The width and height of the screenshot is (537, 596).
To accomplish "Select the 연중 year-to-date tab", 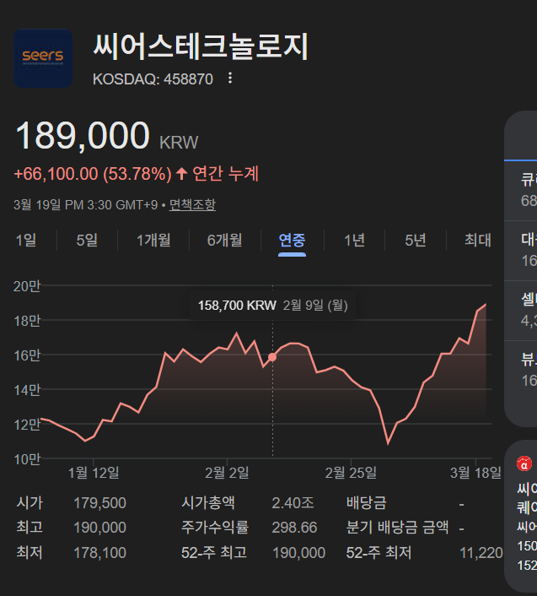I will pyautogui.click(x=292, y=241).
